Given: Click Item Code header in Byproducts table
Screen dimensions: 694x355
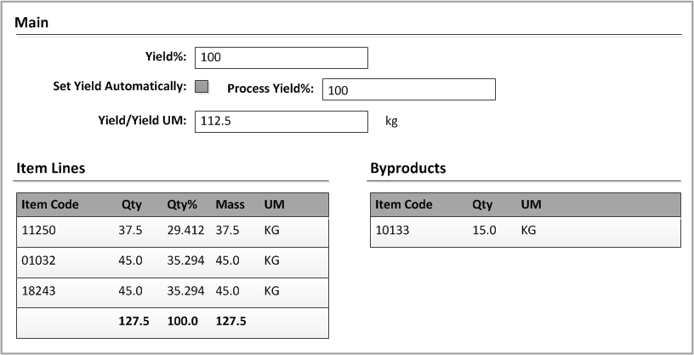Looking at the screenshot, I should click(404, 204).
